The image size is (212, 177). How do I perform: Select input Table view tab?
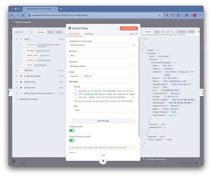coord(50,32)
